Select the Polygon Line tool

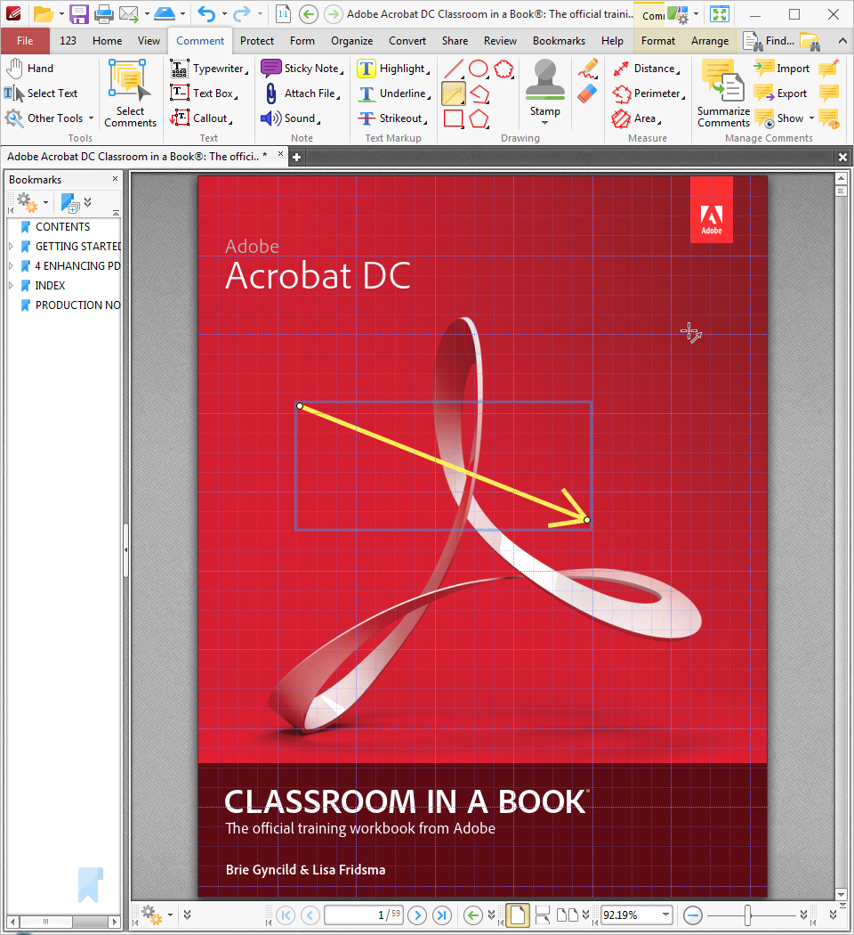(479, 94)
